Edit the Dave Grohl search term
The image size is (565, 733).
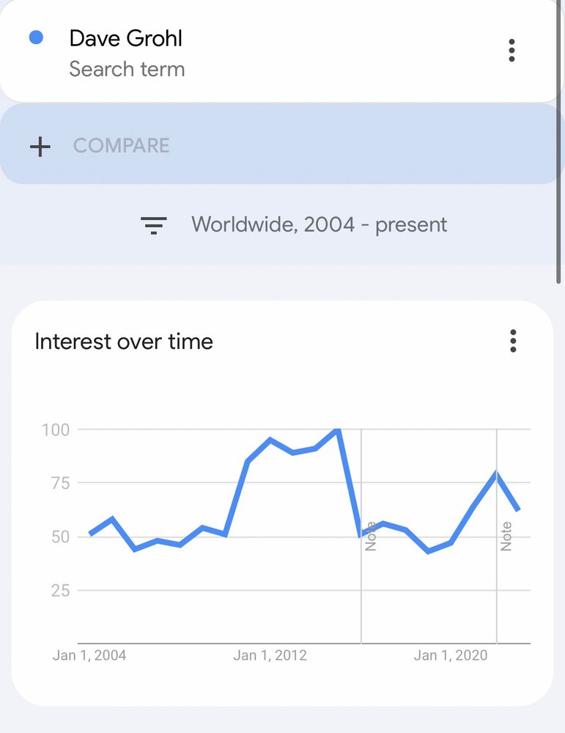(126, 38)
